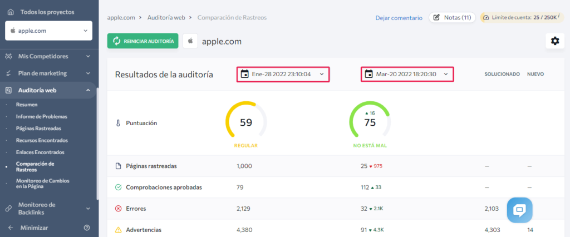Click the Puntuación thermometer icon
Viewport: 570px width, 237px height.
point(118,123)
